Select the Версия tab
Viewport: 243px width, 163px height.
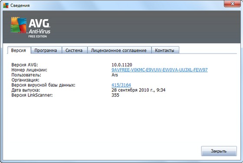click(19, 50)
